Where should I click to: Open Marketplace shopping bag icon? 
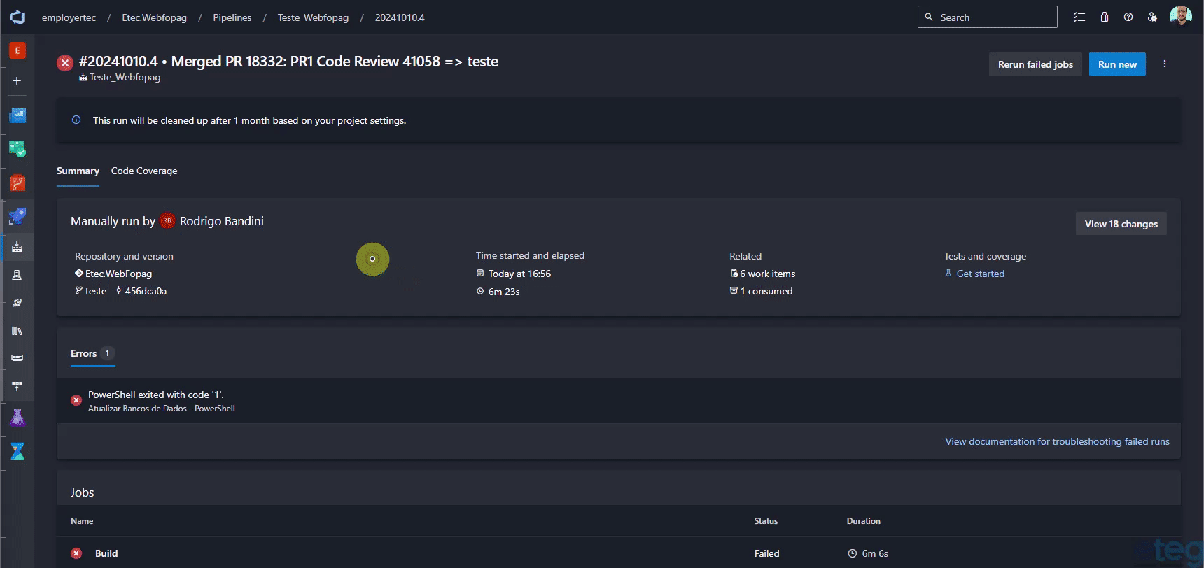tap(1104, 17)
